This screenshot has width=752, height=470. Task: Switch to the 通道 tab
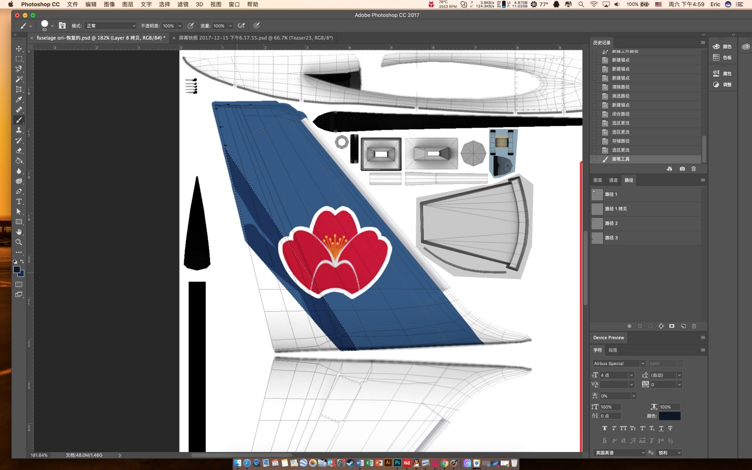tap(613, 180)
